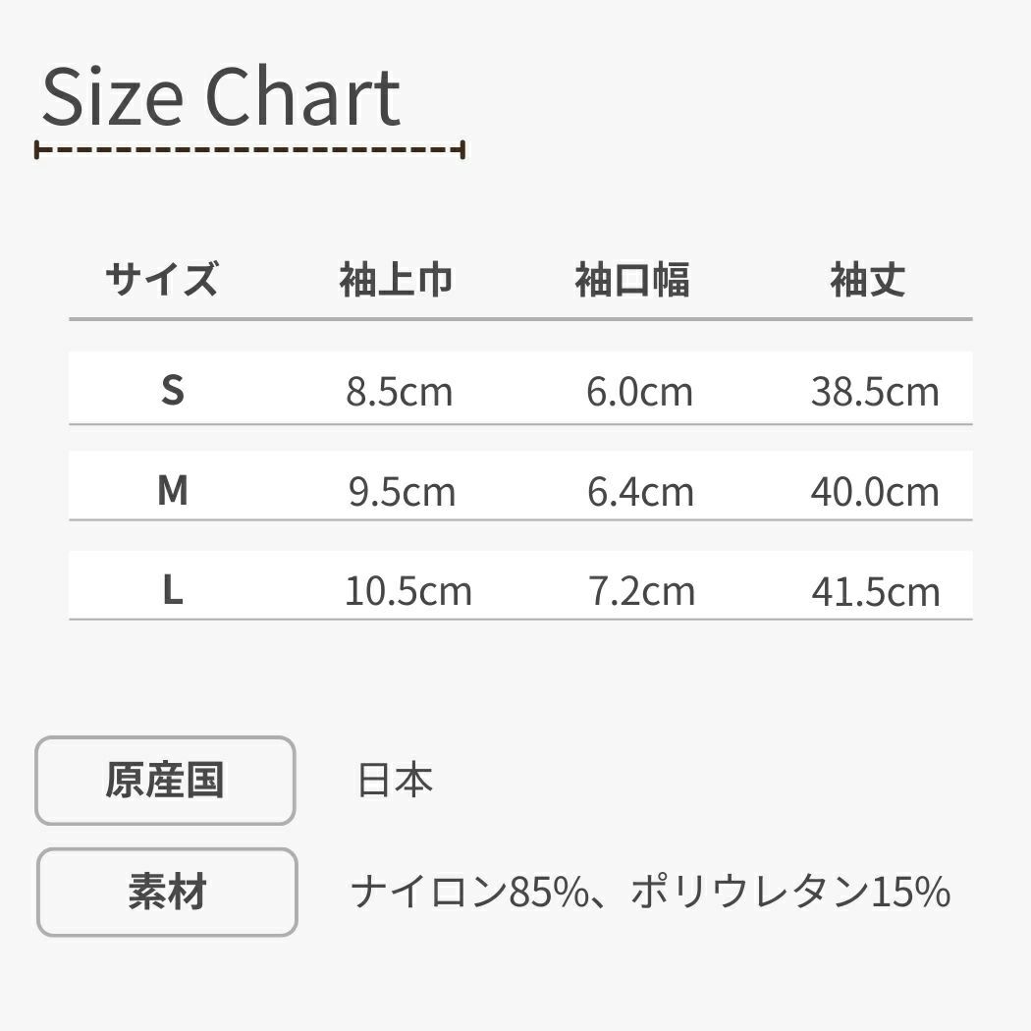Click the 原産国 label box
Screen dimensions: 1031x1031
click(165, 781)
